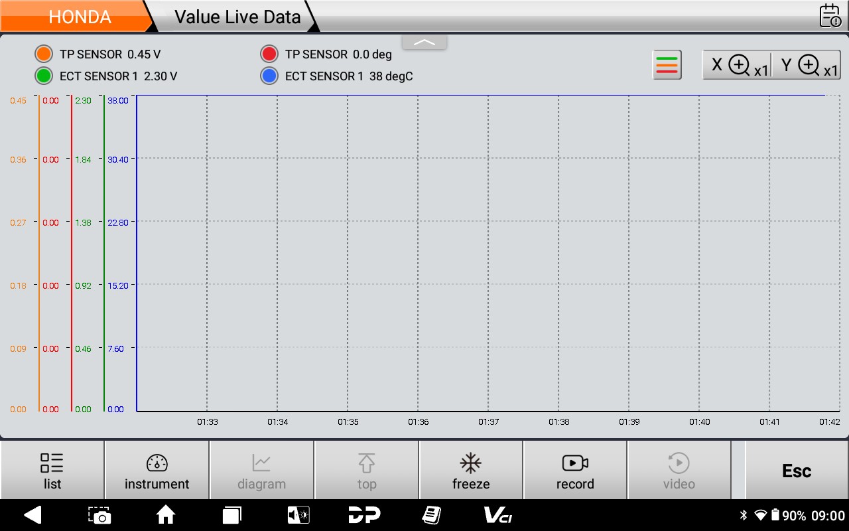The width and height of the screenshot is (849, 531).
Task: Freeze the live data stream
Action: [x=471, y=472]
